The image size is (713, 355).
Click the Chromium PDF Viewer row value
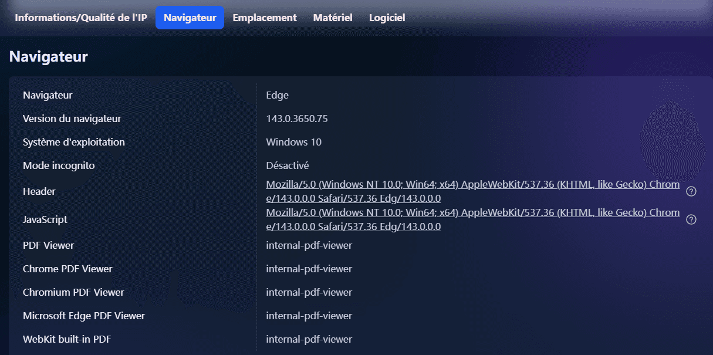[x=309, y=292]
